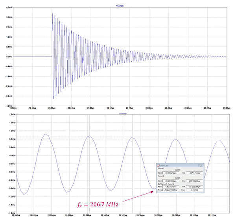Select the Cursor 1 Horz value field
236x222 pixels.
(170, 172)
